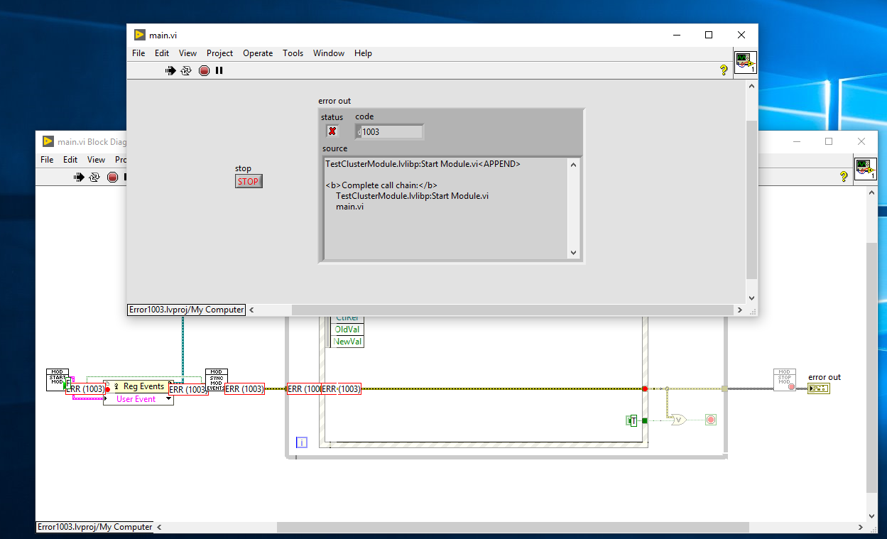The height and width of the screenshot is (539, 887).
Task: Open context help question mark in main.vi
Action: pyautogui.click(x=724, y=70)
